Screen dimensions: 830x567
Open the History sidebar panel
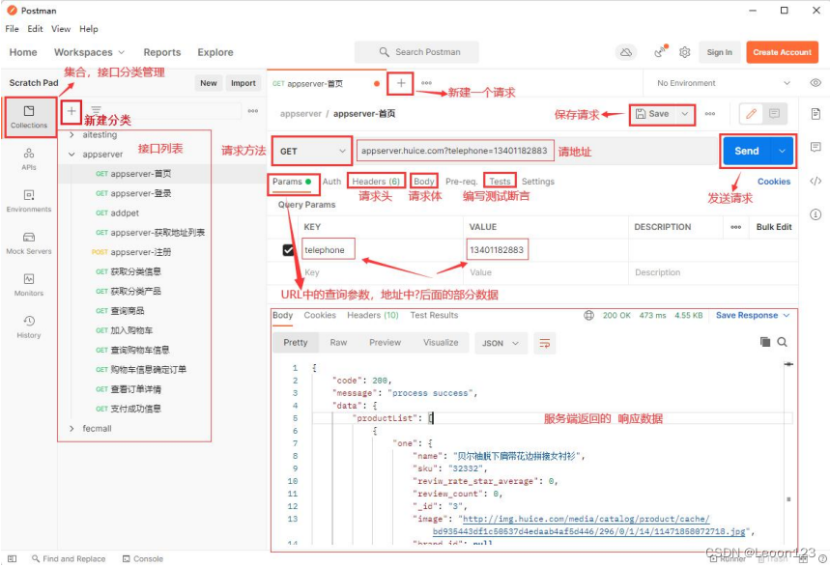(x=29, y=326)
